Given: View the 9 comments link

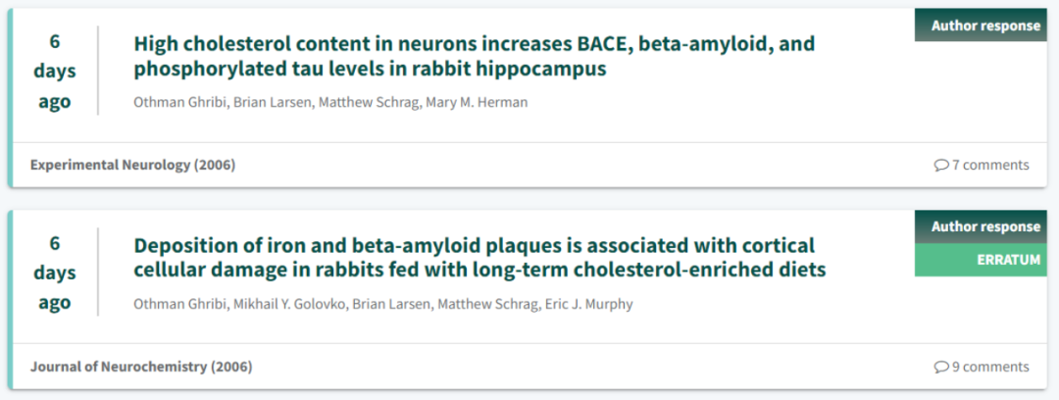Looking at the screenshot, I should click(982, 367).
